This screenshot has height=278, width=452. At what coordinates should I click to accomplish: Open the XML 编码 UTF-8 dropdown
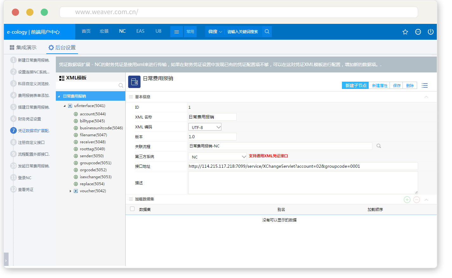tap(205, 127)
